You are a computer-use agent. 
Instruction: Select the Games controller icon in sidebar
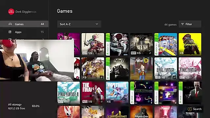point(10,24)
